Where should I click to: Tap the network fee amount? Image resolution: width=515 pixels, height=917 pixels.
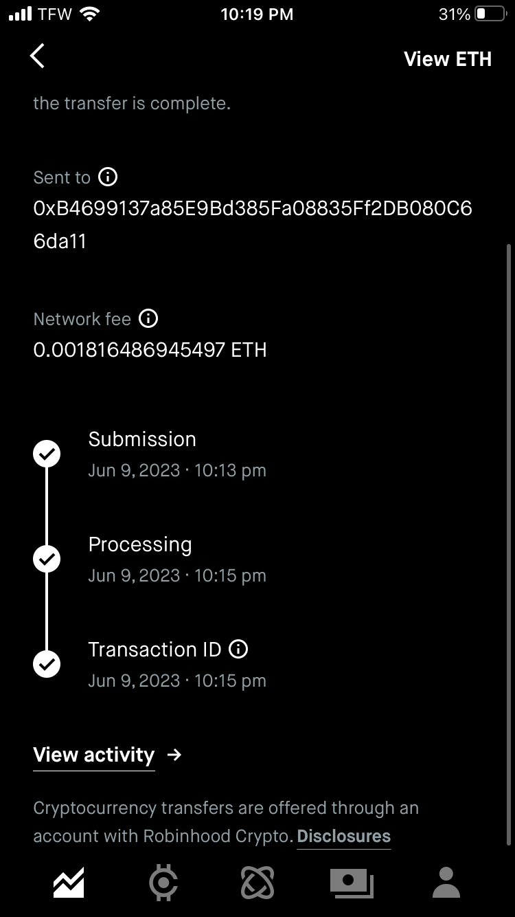point(150,351)
